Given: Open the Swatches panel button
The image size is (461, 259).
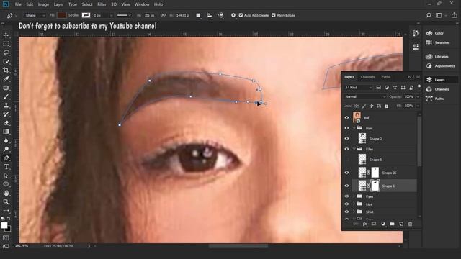Looking at the screenshot, I should (x=438, y=42).
